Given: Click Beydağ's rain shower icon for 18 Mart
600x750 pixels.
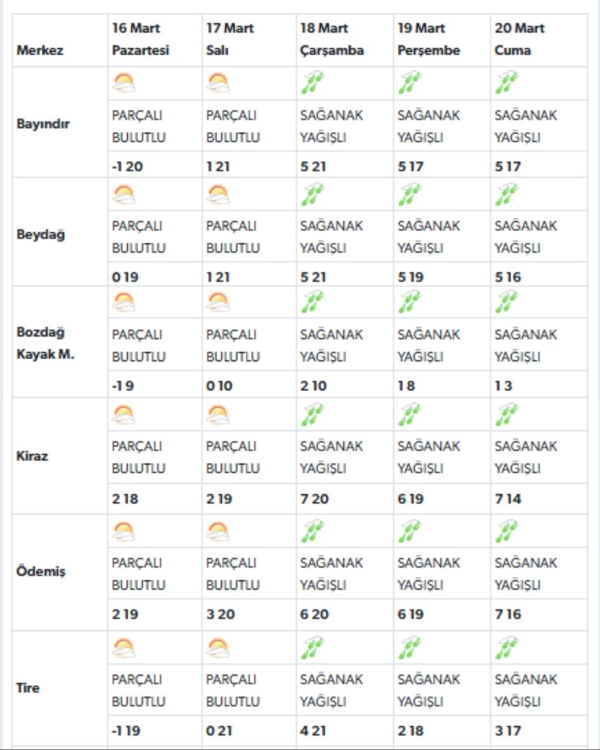Looking at the screenshot, I should [312, 194].
